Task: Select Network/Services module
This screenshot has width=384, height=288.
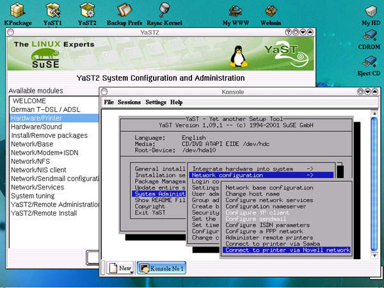Action: click(x=54, y=187)
